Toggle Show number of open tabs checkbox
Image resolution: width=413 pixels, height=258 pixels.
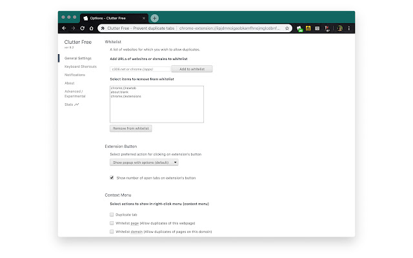point(112,178)
